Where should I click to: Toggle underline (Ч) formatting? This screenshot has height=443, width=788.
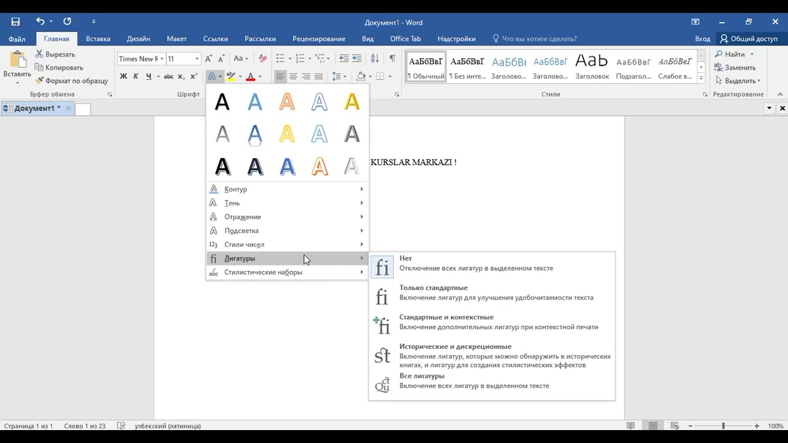(148, 76)
